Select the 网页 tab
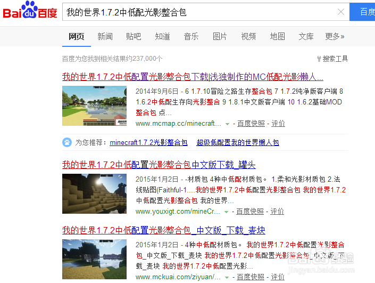 [76, 36]
